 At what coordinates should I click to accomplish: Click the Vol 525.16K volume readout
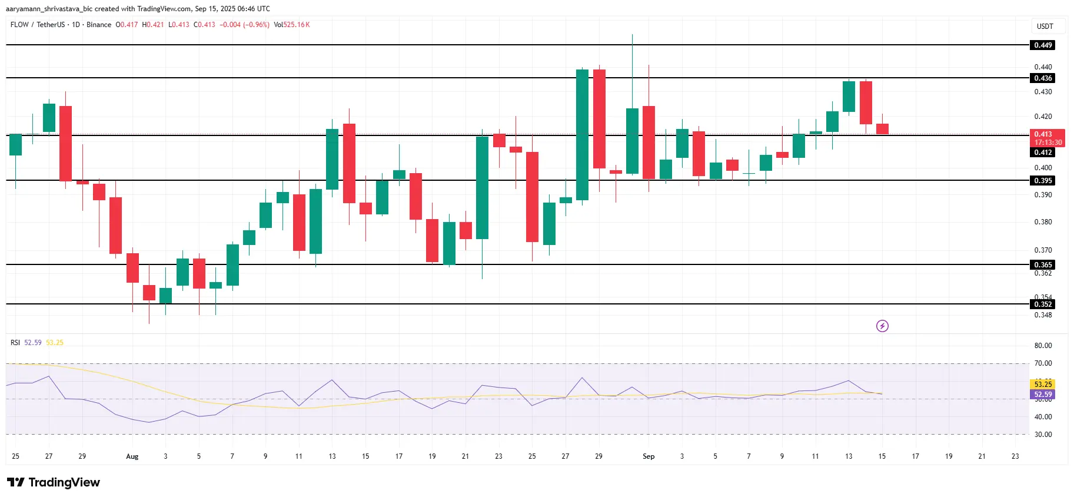click(292, 25)
